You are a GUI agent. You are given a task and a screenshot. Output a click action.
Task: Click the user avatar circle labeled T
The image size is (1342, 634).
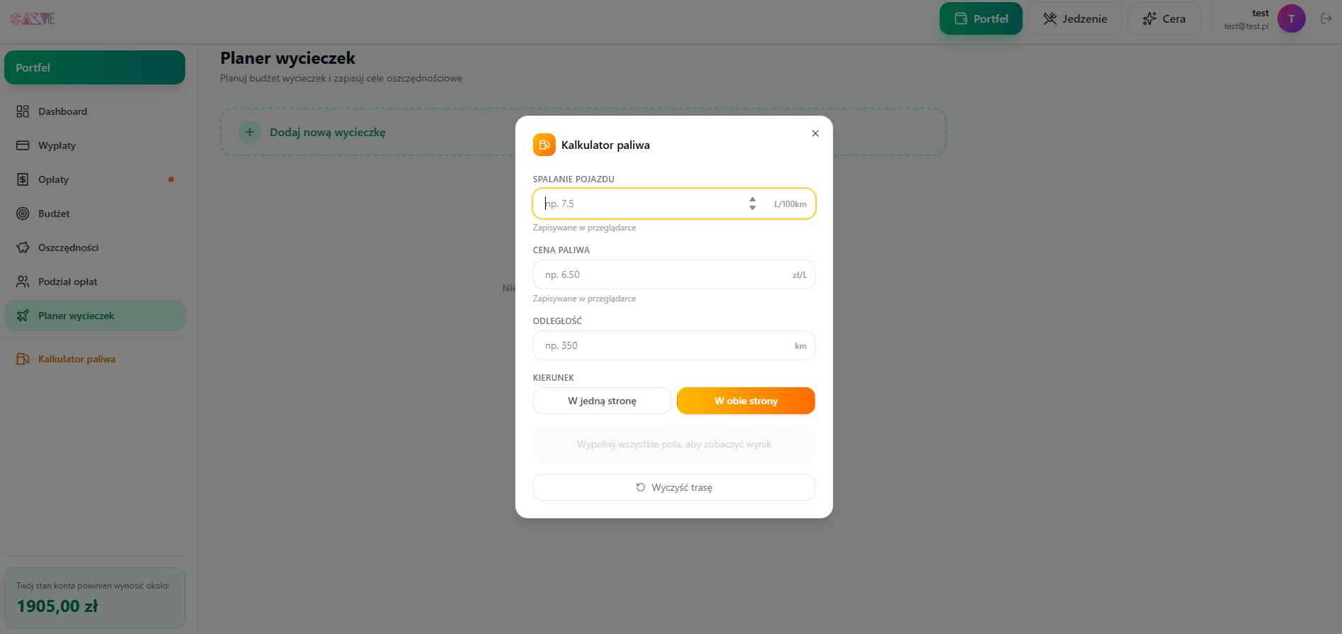coord(1291,18)
